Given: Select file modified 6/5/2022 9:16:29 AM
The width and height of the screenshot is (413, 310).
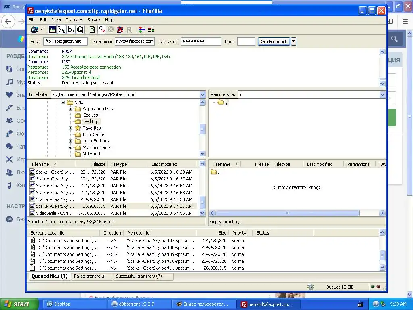Looking at the screenshot, I should pyautogui.click(x=113, y=172).
